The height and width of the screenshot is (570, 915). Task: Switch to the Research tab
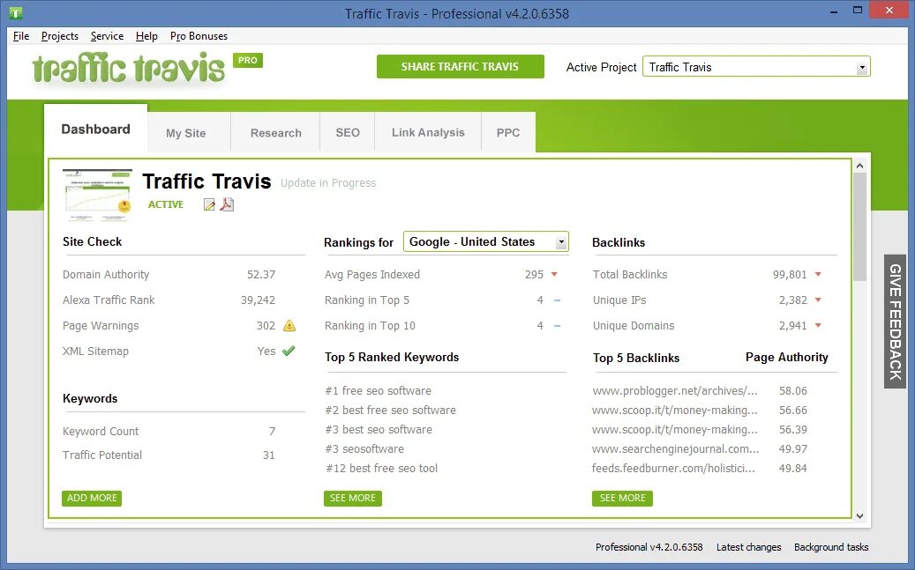pos(276,133)
